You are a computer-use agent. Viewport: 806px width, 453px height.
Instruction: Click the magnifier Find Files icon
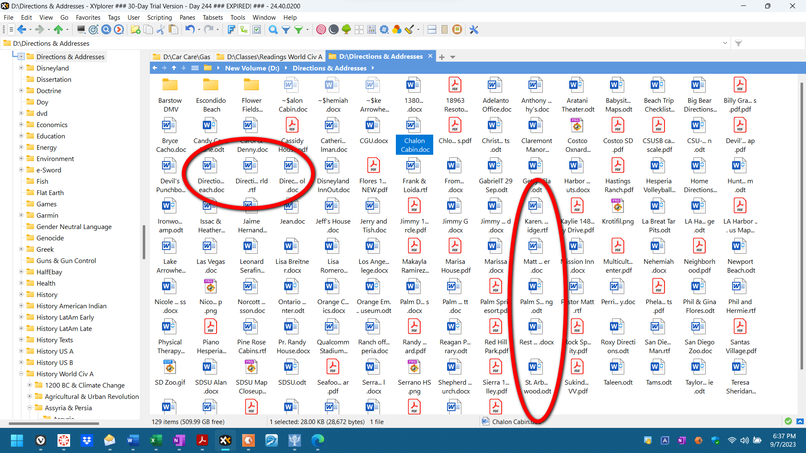tap(273, 29)
